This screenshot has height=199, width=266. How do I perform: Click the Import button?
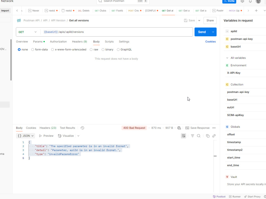pos(5,11)
